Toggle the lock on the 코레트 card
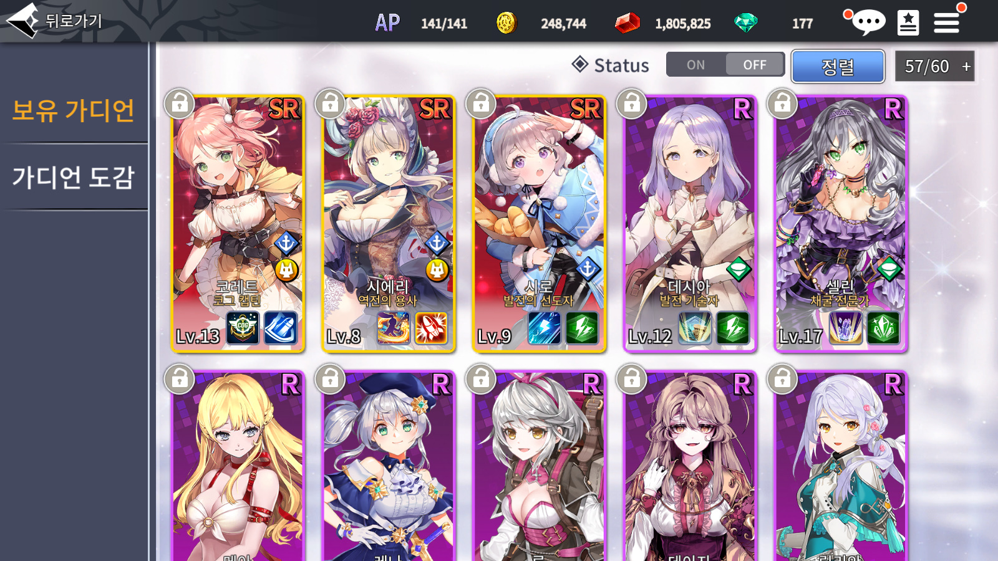 coord(180,103)
